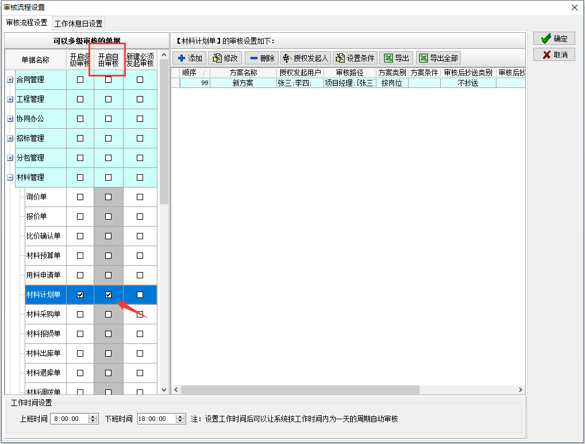Click the 删除 (delete) minus icon
The width and height of the screenshot is (585, 444).
[x=253, y=58]
